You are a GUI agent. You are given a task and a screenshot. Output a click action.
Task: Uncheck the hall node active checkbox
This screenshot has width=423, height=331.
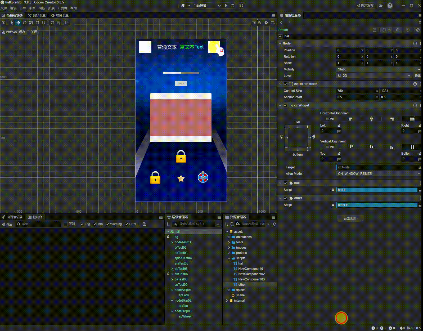click(x=280, y=36)
